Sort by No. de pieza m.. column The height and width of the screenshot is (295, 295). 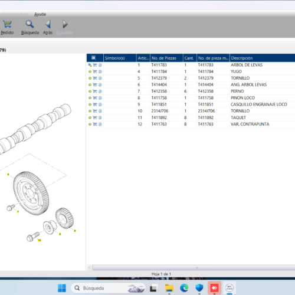coord(213,58)
